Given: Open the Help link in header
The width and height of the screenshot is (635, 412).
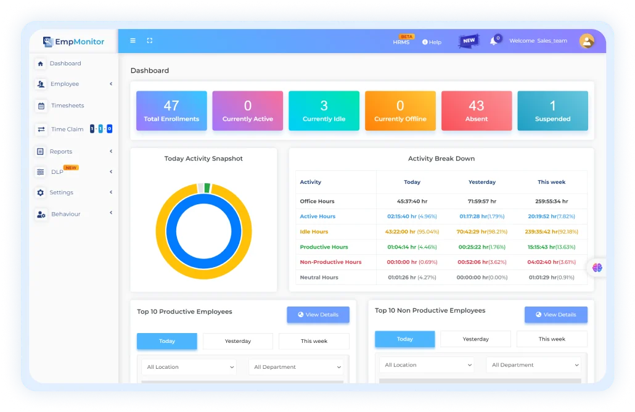Looking at the screenshot, I should click(432, 42).
